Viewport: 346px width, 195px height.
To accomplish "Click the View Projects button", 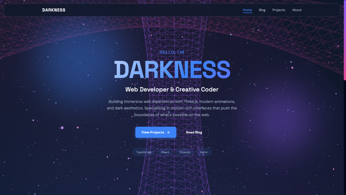I will pyautogui.click(x=156, y=132).
